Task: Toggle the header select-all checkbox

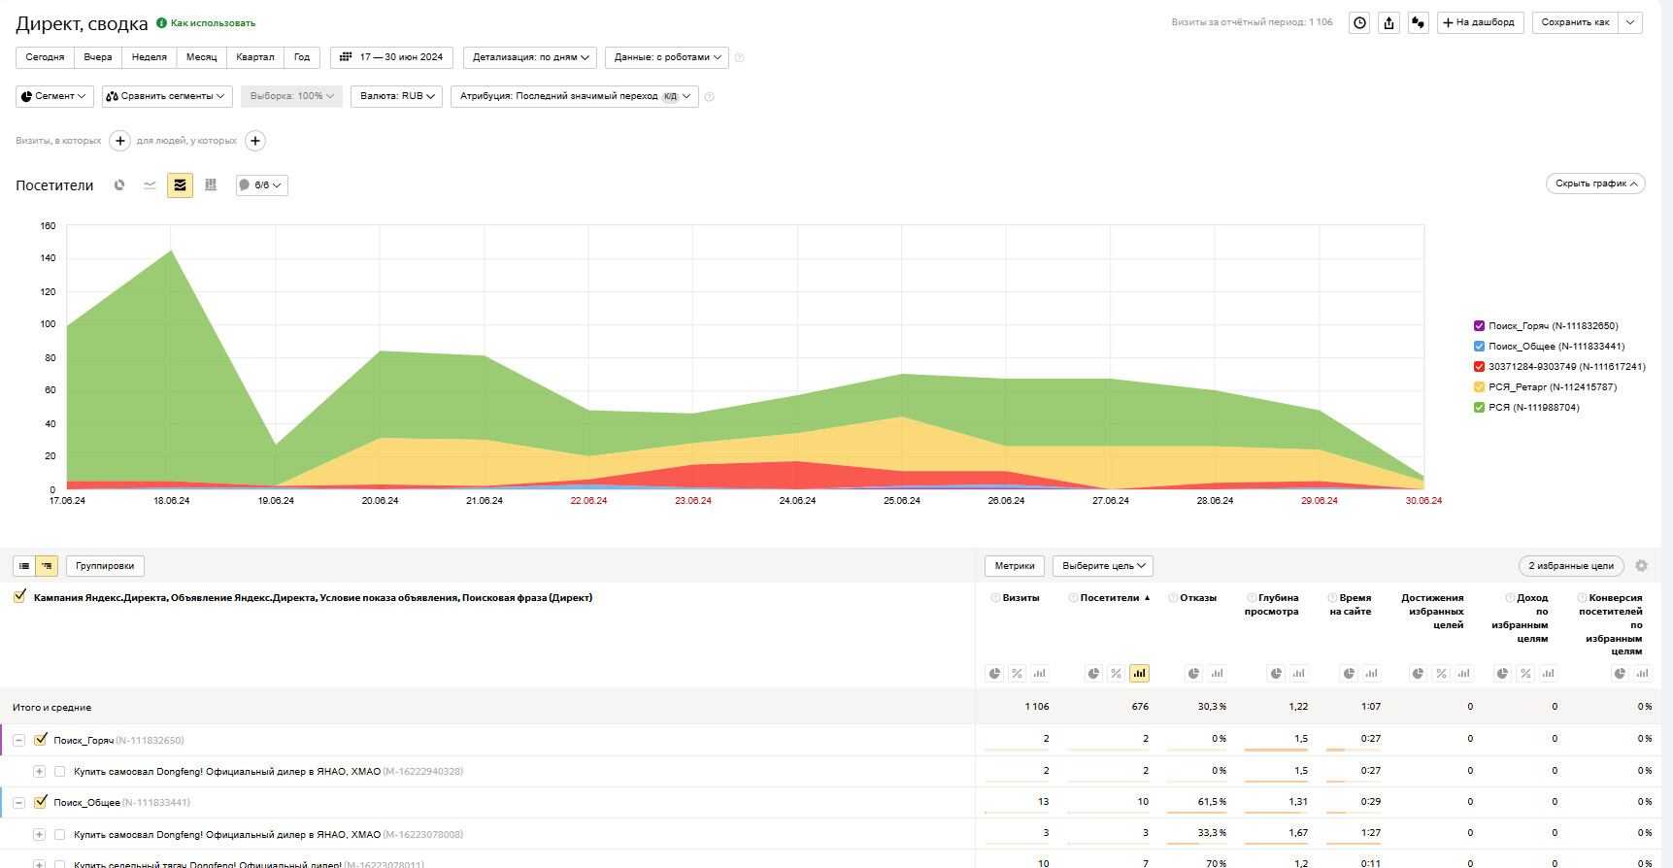Action: click(19, 597)
